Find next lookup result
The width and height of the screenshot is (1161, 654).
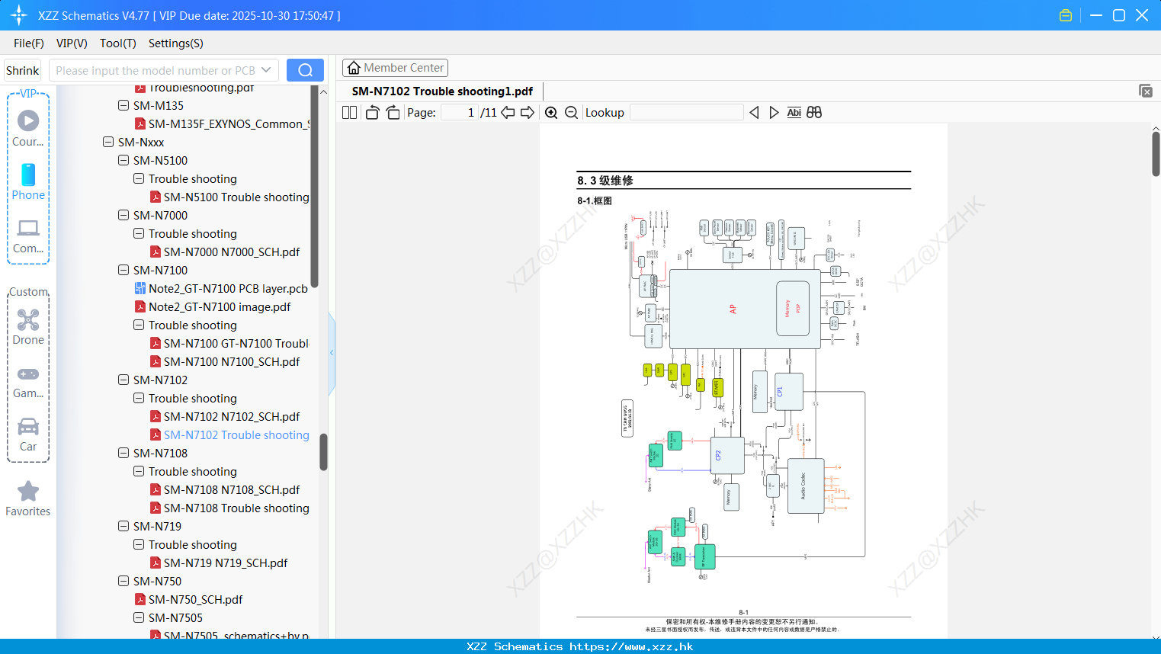click(774, 112)
